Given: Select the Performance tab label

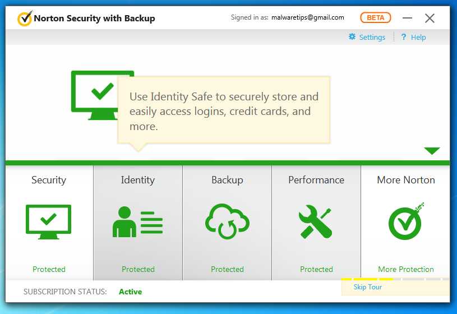Looking at the screenshot, I should [316, 180].
